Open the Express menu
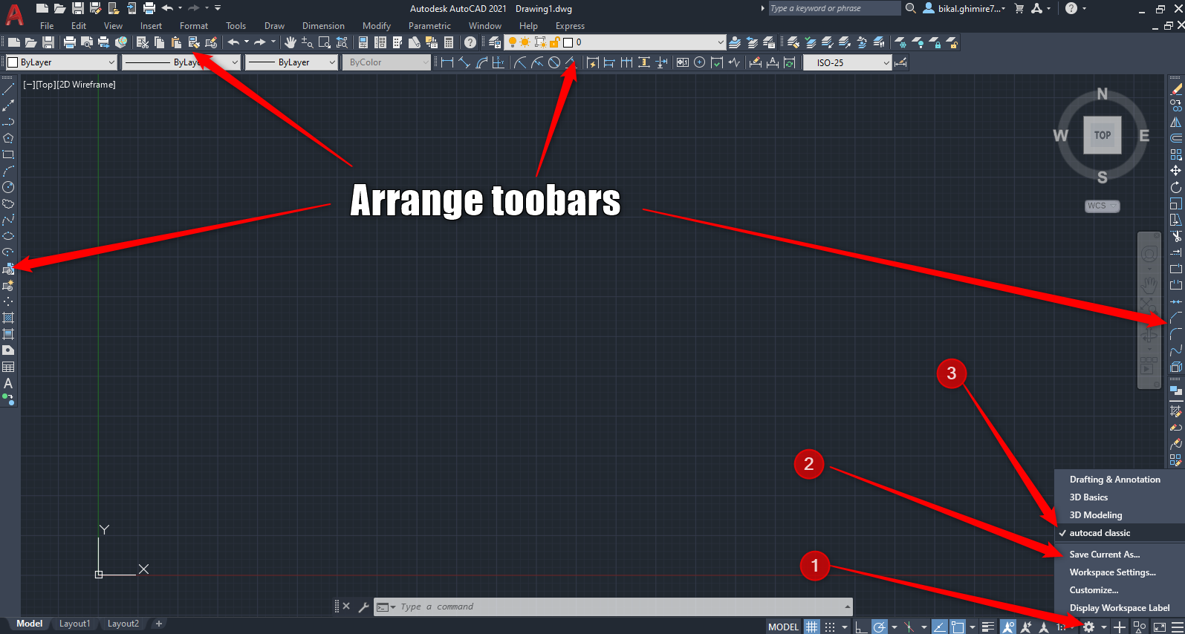This screenshot has width=1185, height=634. [570, 25]
